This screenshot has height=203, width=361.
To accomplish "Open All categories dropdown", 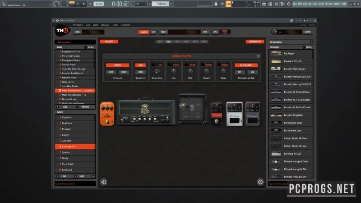I will tap(291, 42).
